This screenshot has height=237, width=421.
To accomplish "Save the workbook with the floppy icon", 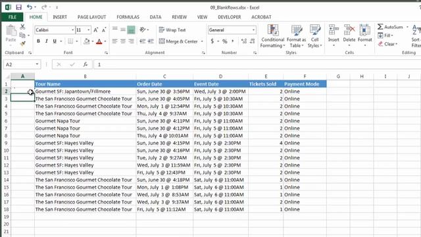I will (x=18, y=7).
